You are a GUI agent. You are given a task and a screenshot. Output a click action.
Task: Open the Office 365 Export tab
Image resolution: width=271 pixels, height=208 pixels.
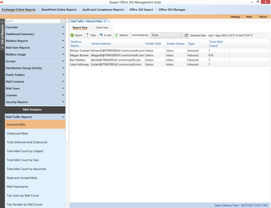141,10
